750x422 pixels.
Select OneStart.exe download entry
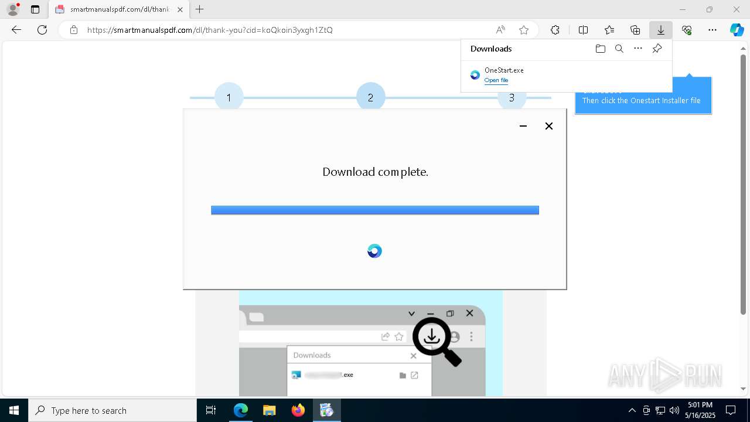click(x=567, y=75)
